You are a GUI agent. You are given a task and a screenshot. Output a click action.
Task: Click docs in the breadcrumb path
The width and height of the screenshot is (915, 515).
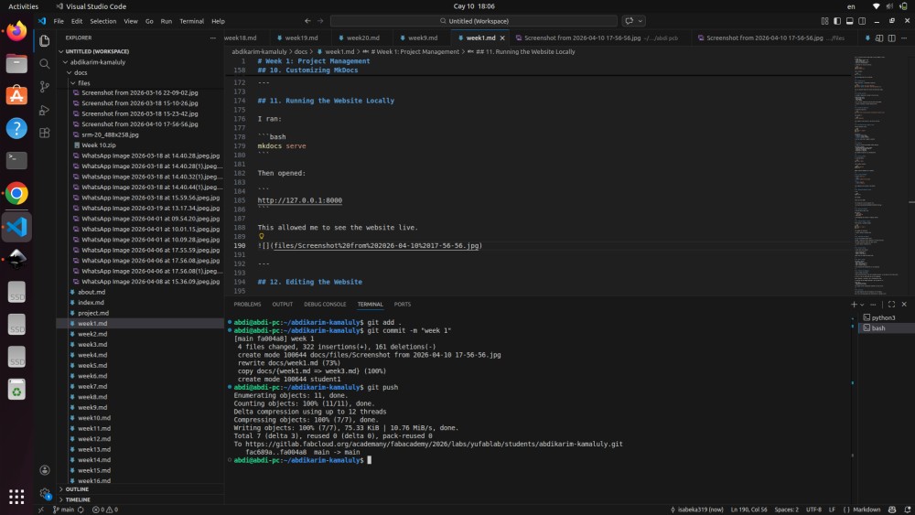pyautogui.click(x=300, y=52)
